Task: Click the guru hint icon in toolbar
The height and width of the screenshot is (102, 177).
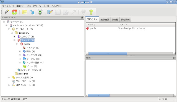Action: click(83, 12)
